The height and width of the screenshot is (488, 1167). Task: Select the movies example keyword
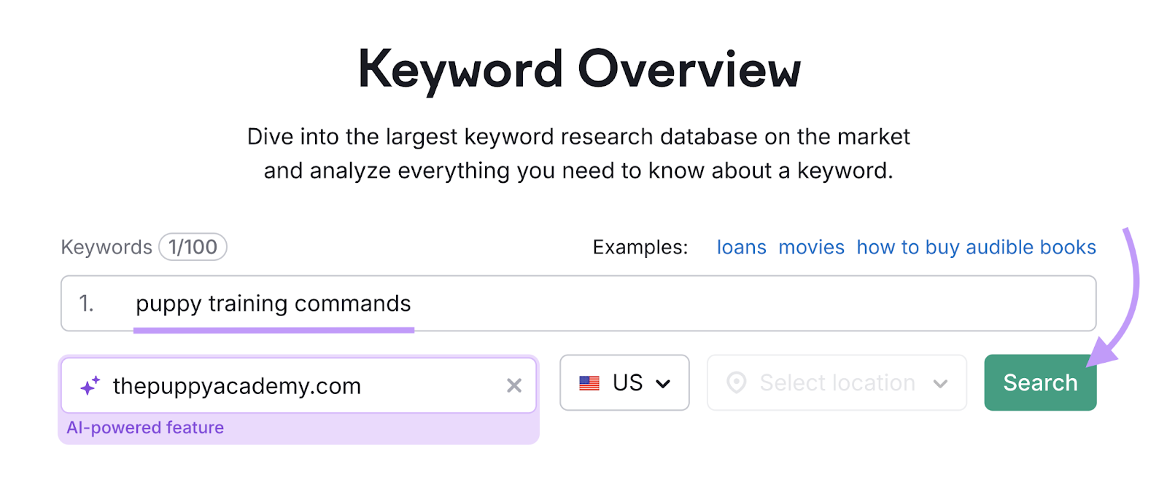coord(811,247)
